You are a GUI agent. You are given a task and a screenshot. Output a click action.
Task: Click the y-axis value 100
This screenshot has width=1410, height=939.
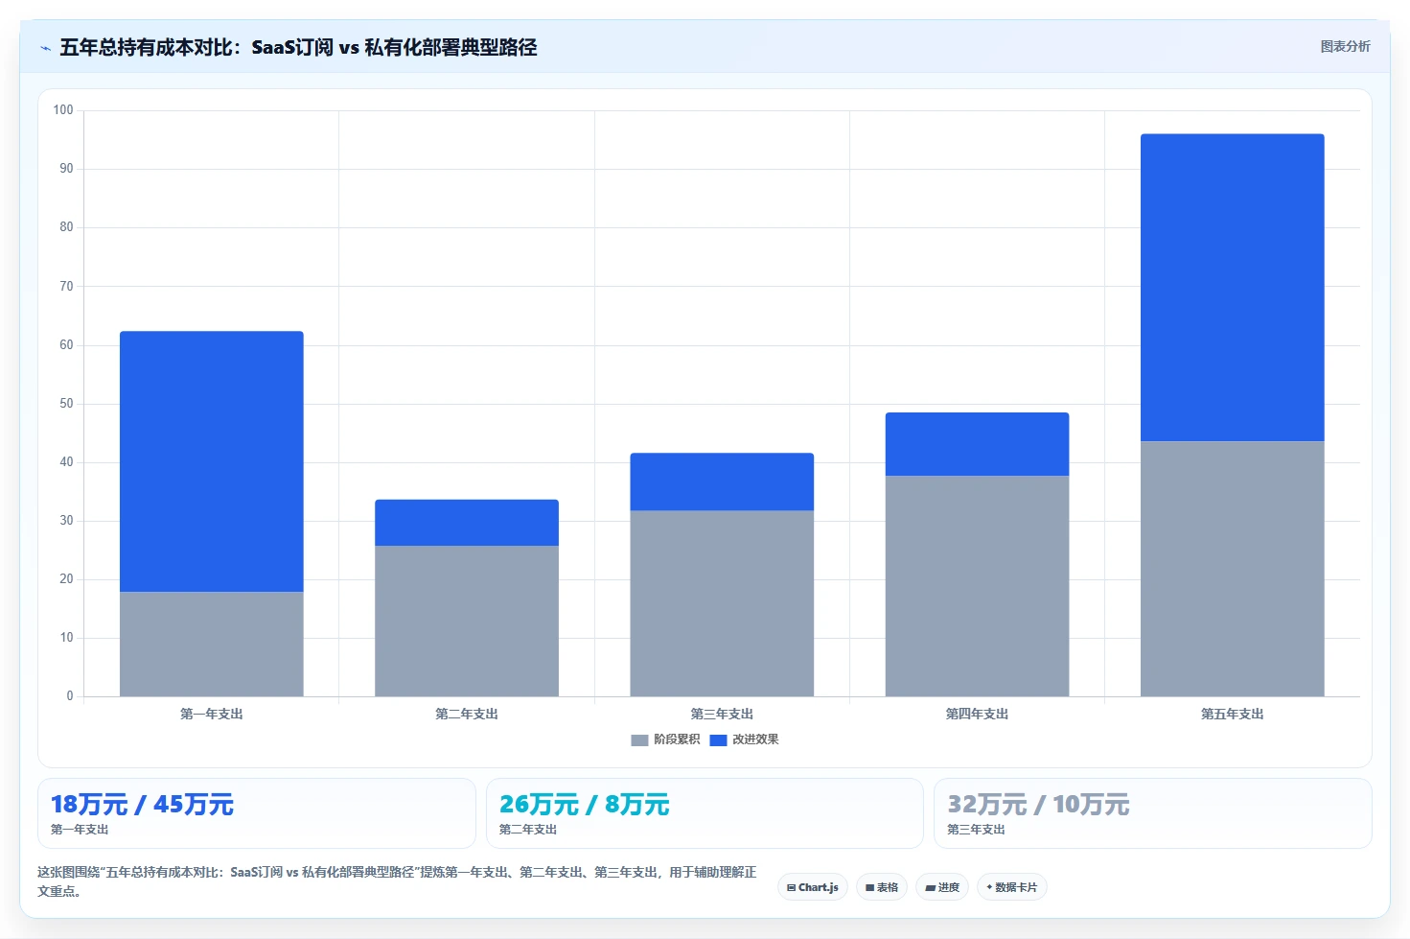coord(63,110)
